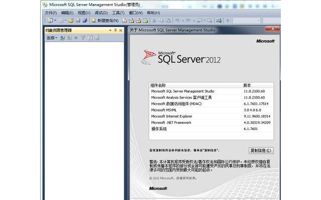Select the Microsoft MSXML row
Screen dimensions: 321x200
pyautogui.click(x=211, y=110)
